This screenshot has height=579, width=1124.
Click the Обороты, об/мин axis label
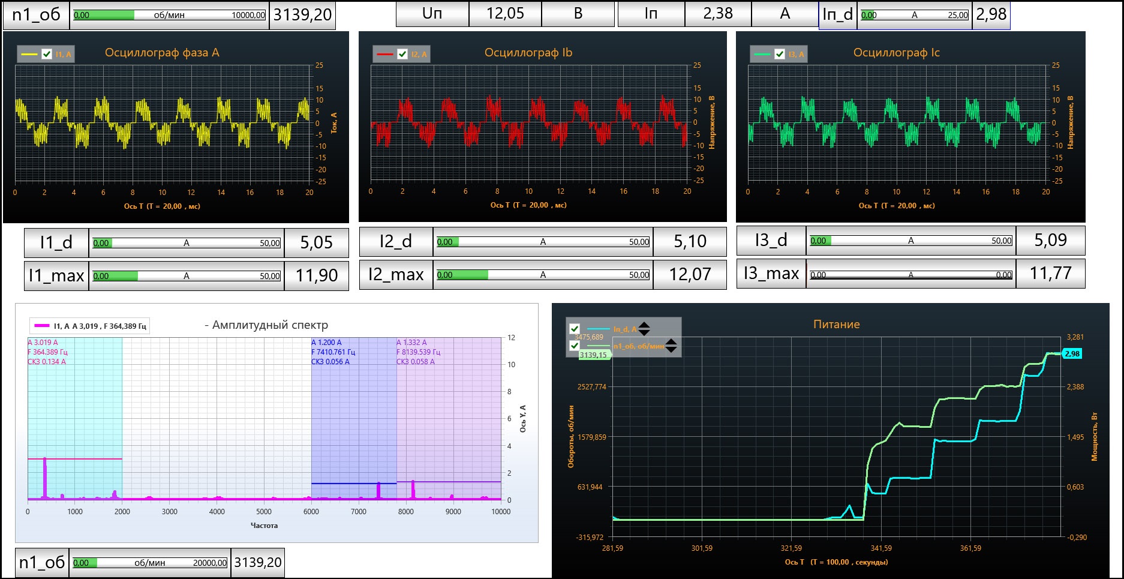pyautogui.click(x=571, y=437)
